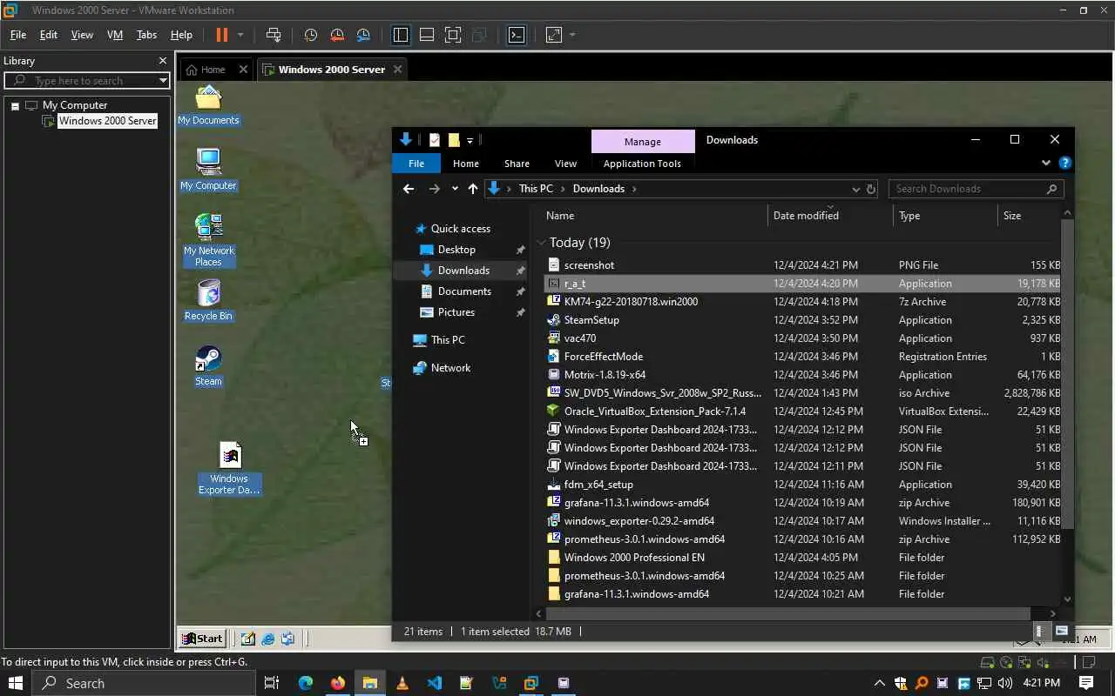The image size is (1115, 696).
Task: Open the File tab in Explorer ribbon
Action: coord(416,164)
